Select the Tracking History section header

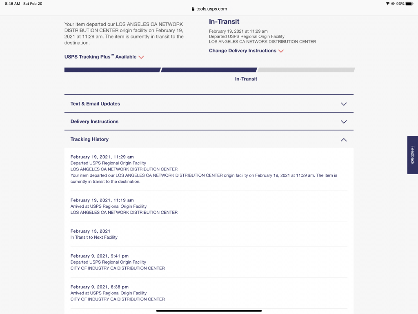(89, 139)
